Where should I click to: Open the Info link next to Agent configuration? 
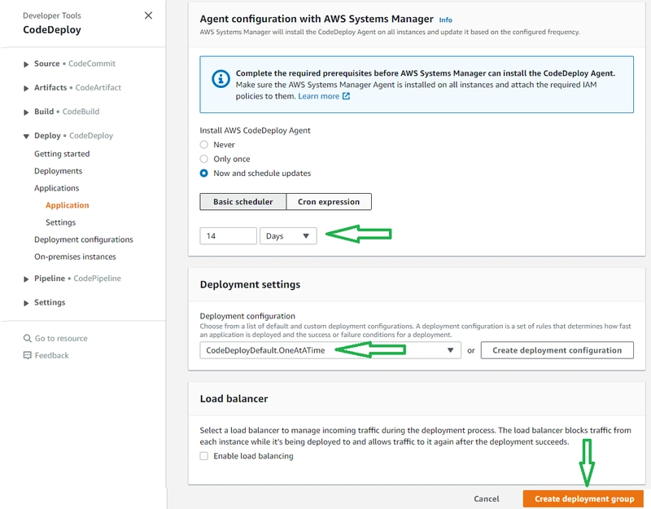coord(445,20)
